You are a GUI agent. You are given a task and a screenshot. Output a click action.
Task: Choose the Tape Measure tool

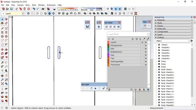[2, 63]
